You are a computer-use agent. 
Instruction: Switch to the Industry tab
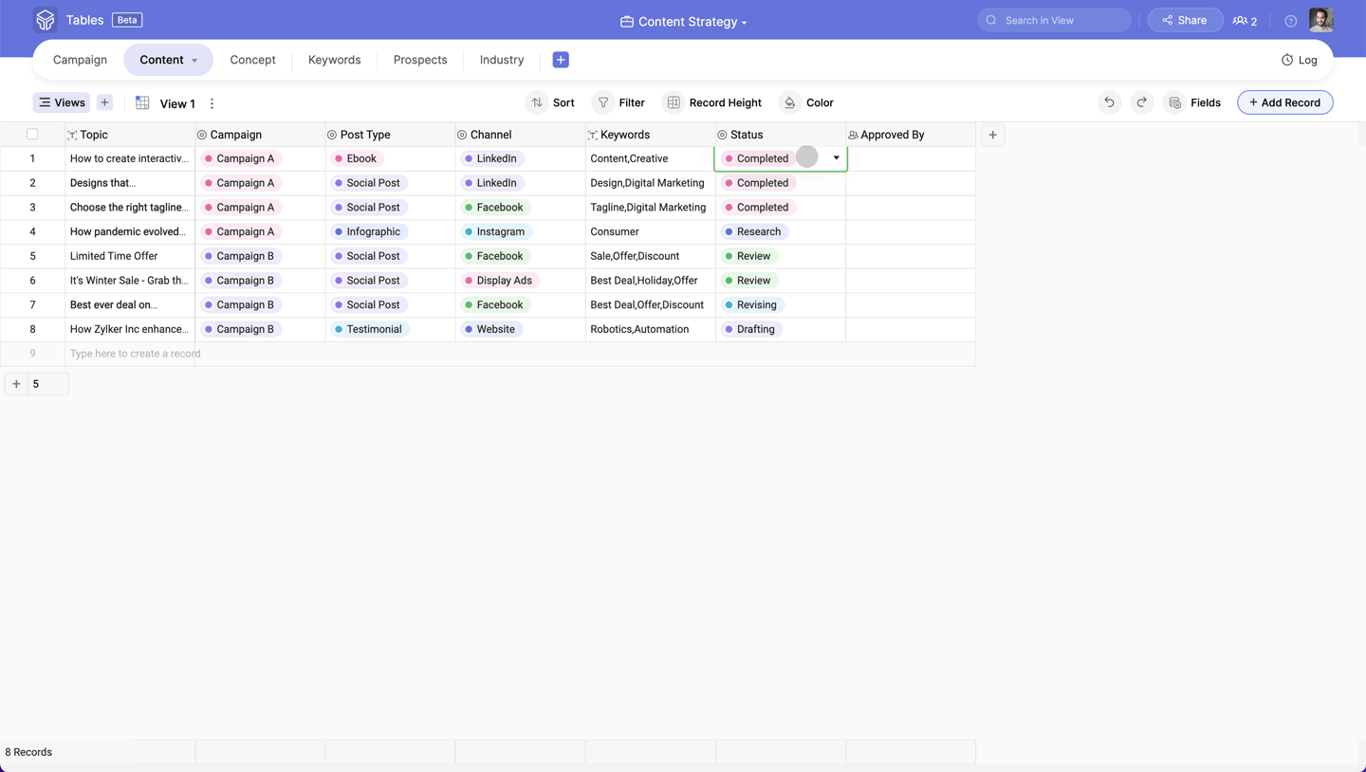[x=502, y=60]
